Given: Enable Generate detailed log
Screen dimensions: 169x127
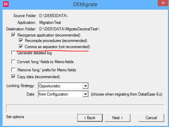Looking at the screenshot, I should 13,53.
